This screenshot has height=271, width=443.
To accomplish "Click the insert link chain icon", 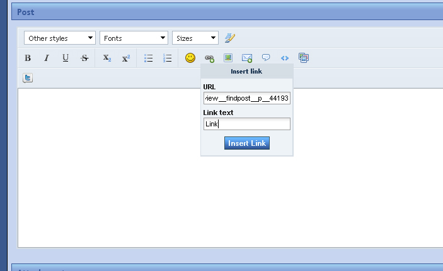I will 209,58.
